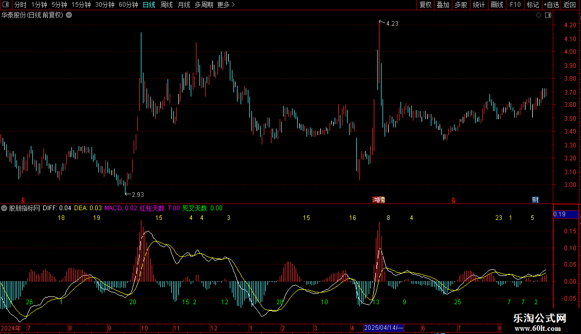Screen dimensions: 581x334
Task: Toggle the left panel layout icon
Action: coord(6,5)
